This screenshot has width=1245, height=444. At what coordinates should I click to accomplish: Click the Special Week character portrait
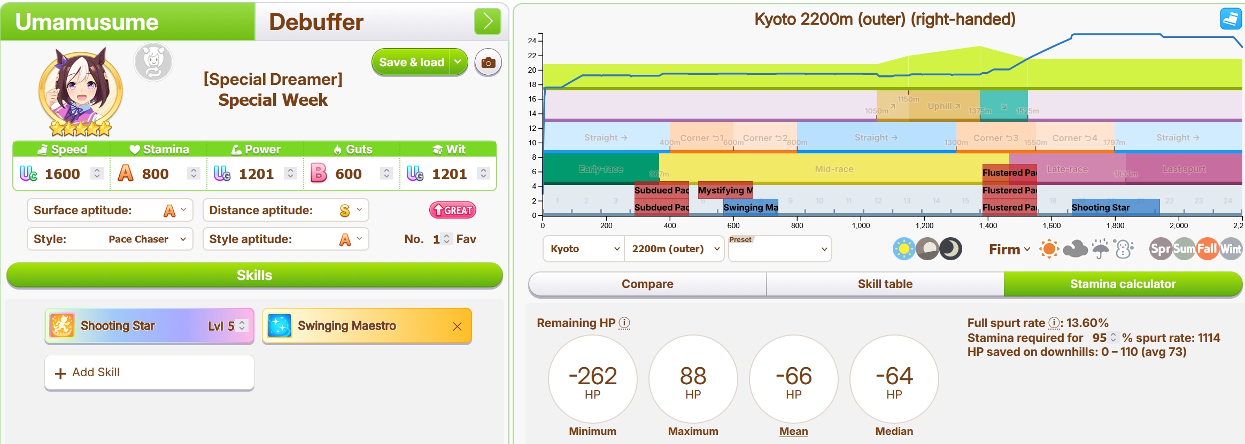(x=80, y=91)
